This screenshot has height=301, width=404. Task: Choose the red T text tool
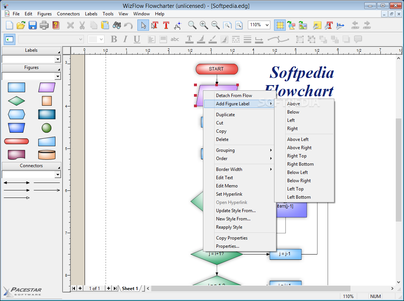[166, 25]
